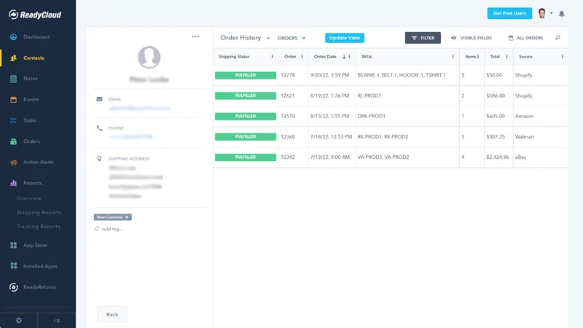This screenshot has height=328, width=583.
Task: Open Shipping Reports submenu item
Action: (x=39, y=212)
